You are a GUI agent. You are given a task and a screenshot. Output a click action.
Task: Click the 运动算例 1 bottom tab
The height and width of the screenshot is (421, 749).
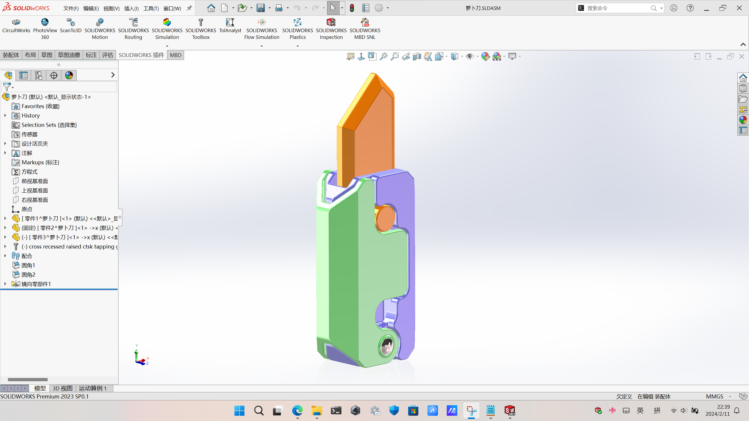[x=93, y=388]
